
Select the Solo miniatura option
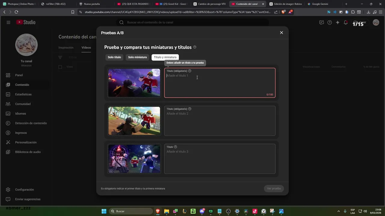[x=137, y=57]
